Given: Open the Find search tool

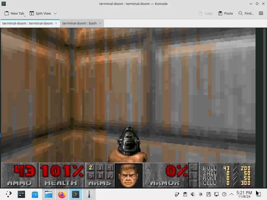Looking at the screenshot, I should 246,13.
